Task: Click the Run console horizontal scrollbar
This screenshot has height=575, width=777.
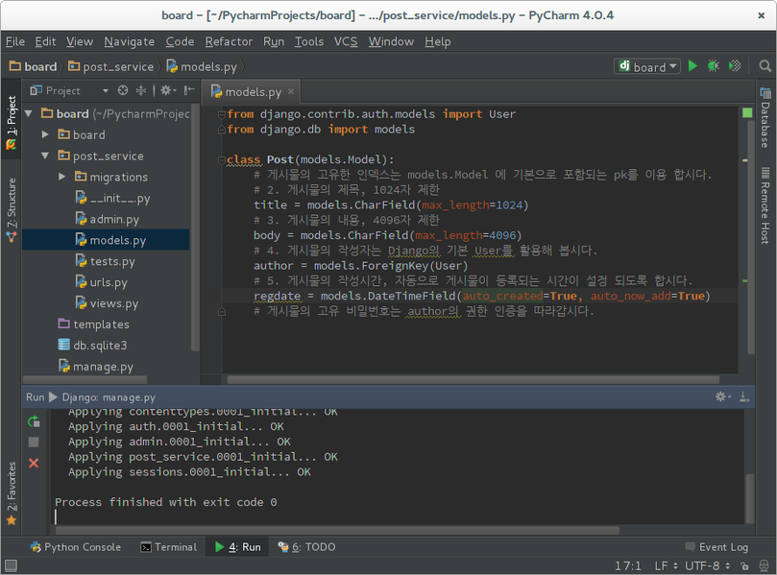Action: click(x=337, y=531)
